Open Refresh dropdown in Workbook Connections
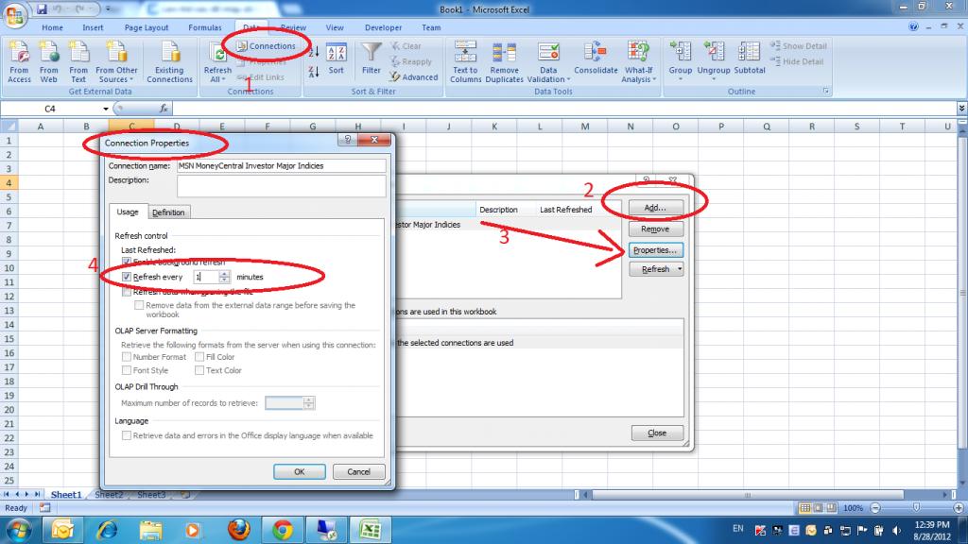968x544 pixels. tap(679, 269)
